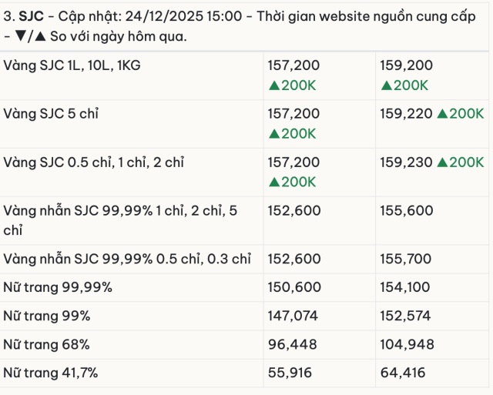Select the "Nữ trang 99,99%" row label
The height and width of the screenshot is (395, 493).
58,288
